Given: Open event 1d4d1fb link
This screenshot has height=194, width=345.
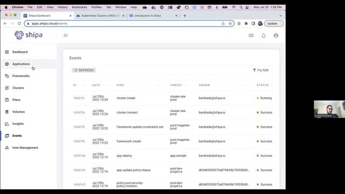Looking at the screenshot, I should pos(79,113).
